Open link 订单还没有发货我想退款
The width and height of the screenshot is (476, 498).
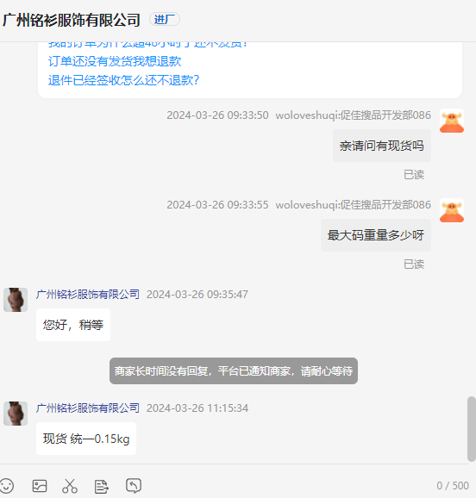[115, 61]
